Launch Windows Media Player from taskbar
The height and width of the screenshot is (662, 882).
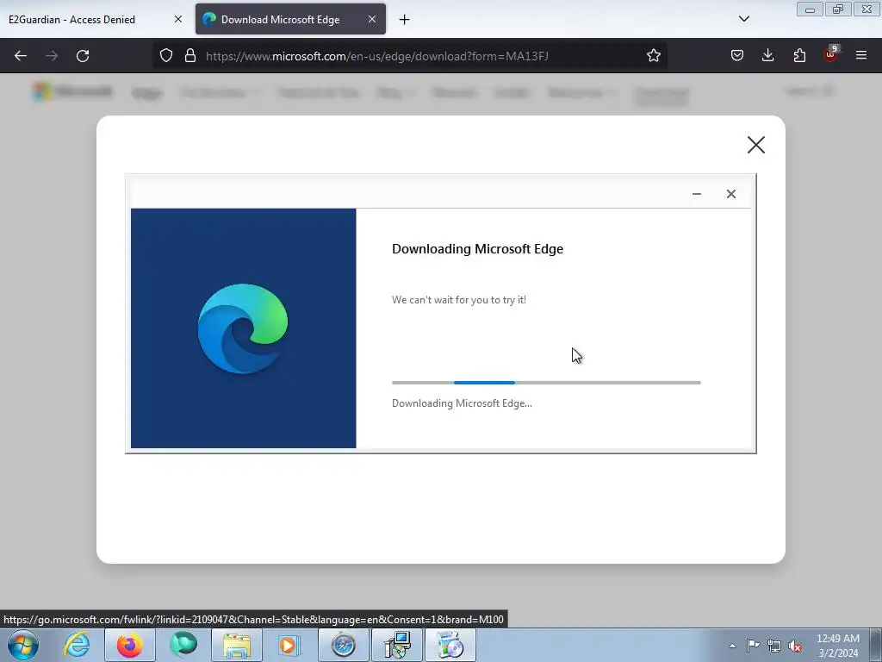point(290,645)
